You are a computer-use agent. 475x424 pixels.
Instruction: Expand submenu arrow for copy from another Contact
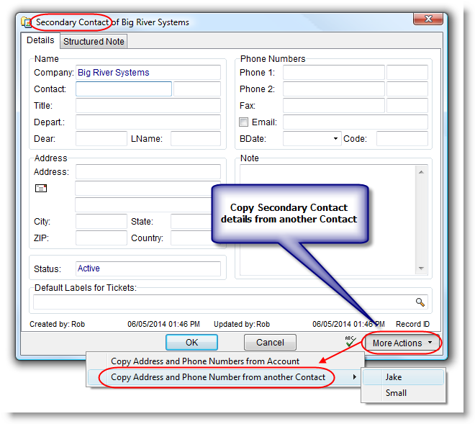[353, 377]
